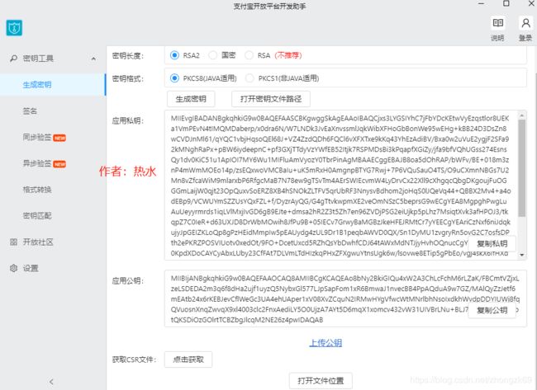Screen dimensions: 537x390
Task: Minimize the window
Action: pyautogui.click(x=481, y=3)
